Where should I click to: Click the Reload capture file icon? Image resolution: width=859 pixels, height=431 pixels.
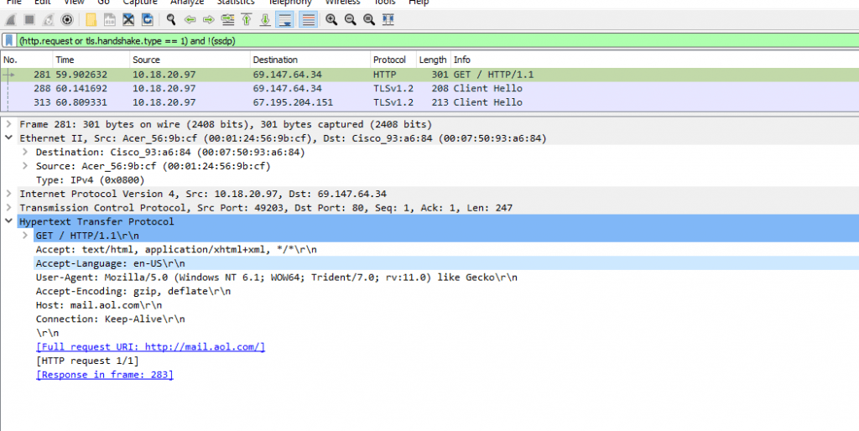(148, 19)
